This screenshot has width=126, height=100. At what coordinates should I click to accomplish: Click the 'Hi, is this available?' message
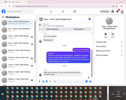coord(50,36)
